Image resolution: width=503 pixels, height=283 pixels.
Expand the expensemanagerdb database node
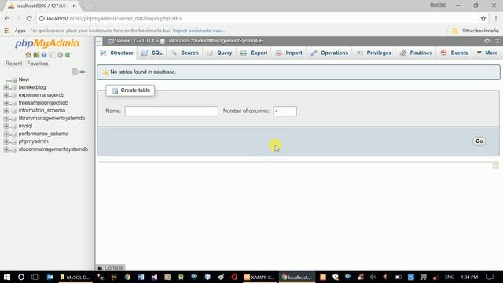point(6,95)
